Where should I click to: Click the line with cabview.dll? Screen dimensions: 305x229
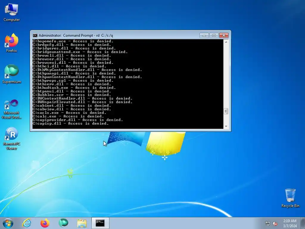tap(71, 109)
